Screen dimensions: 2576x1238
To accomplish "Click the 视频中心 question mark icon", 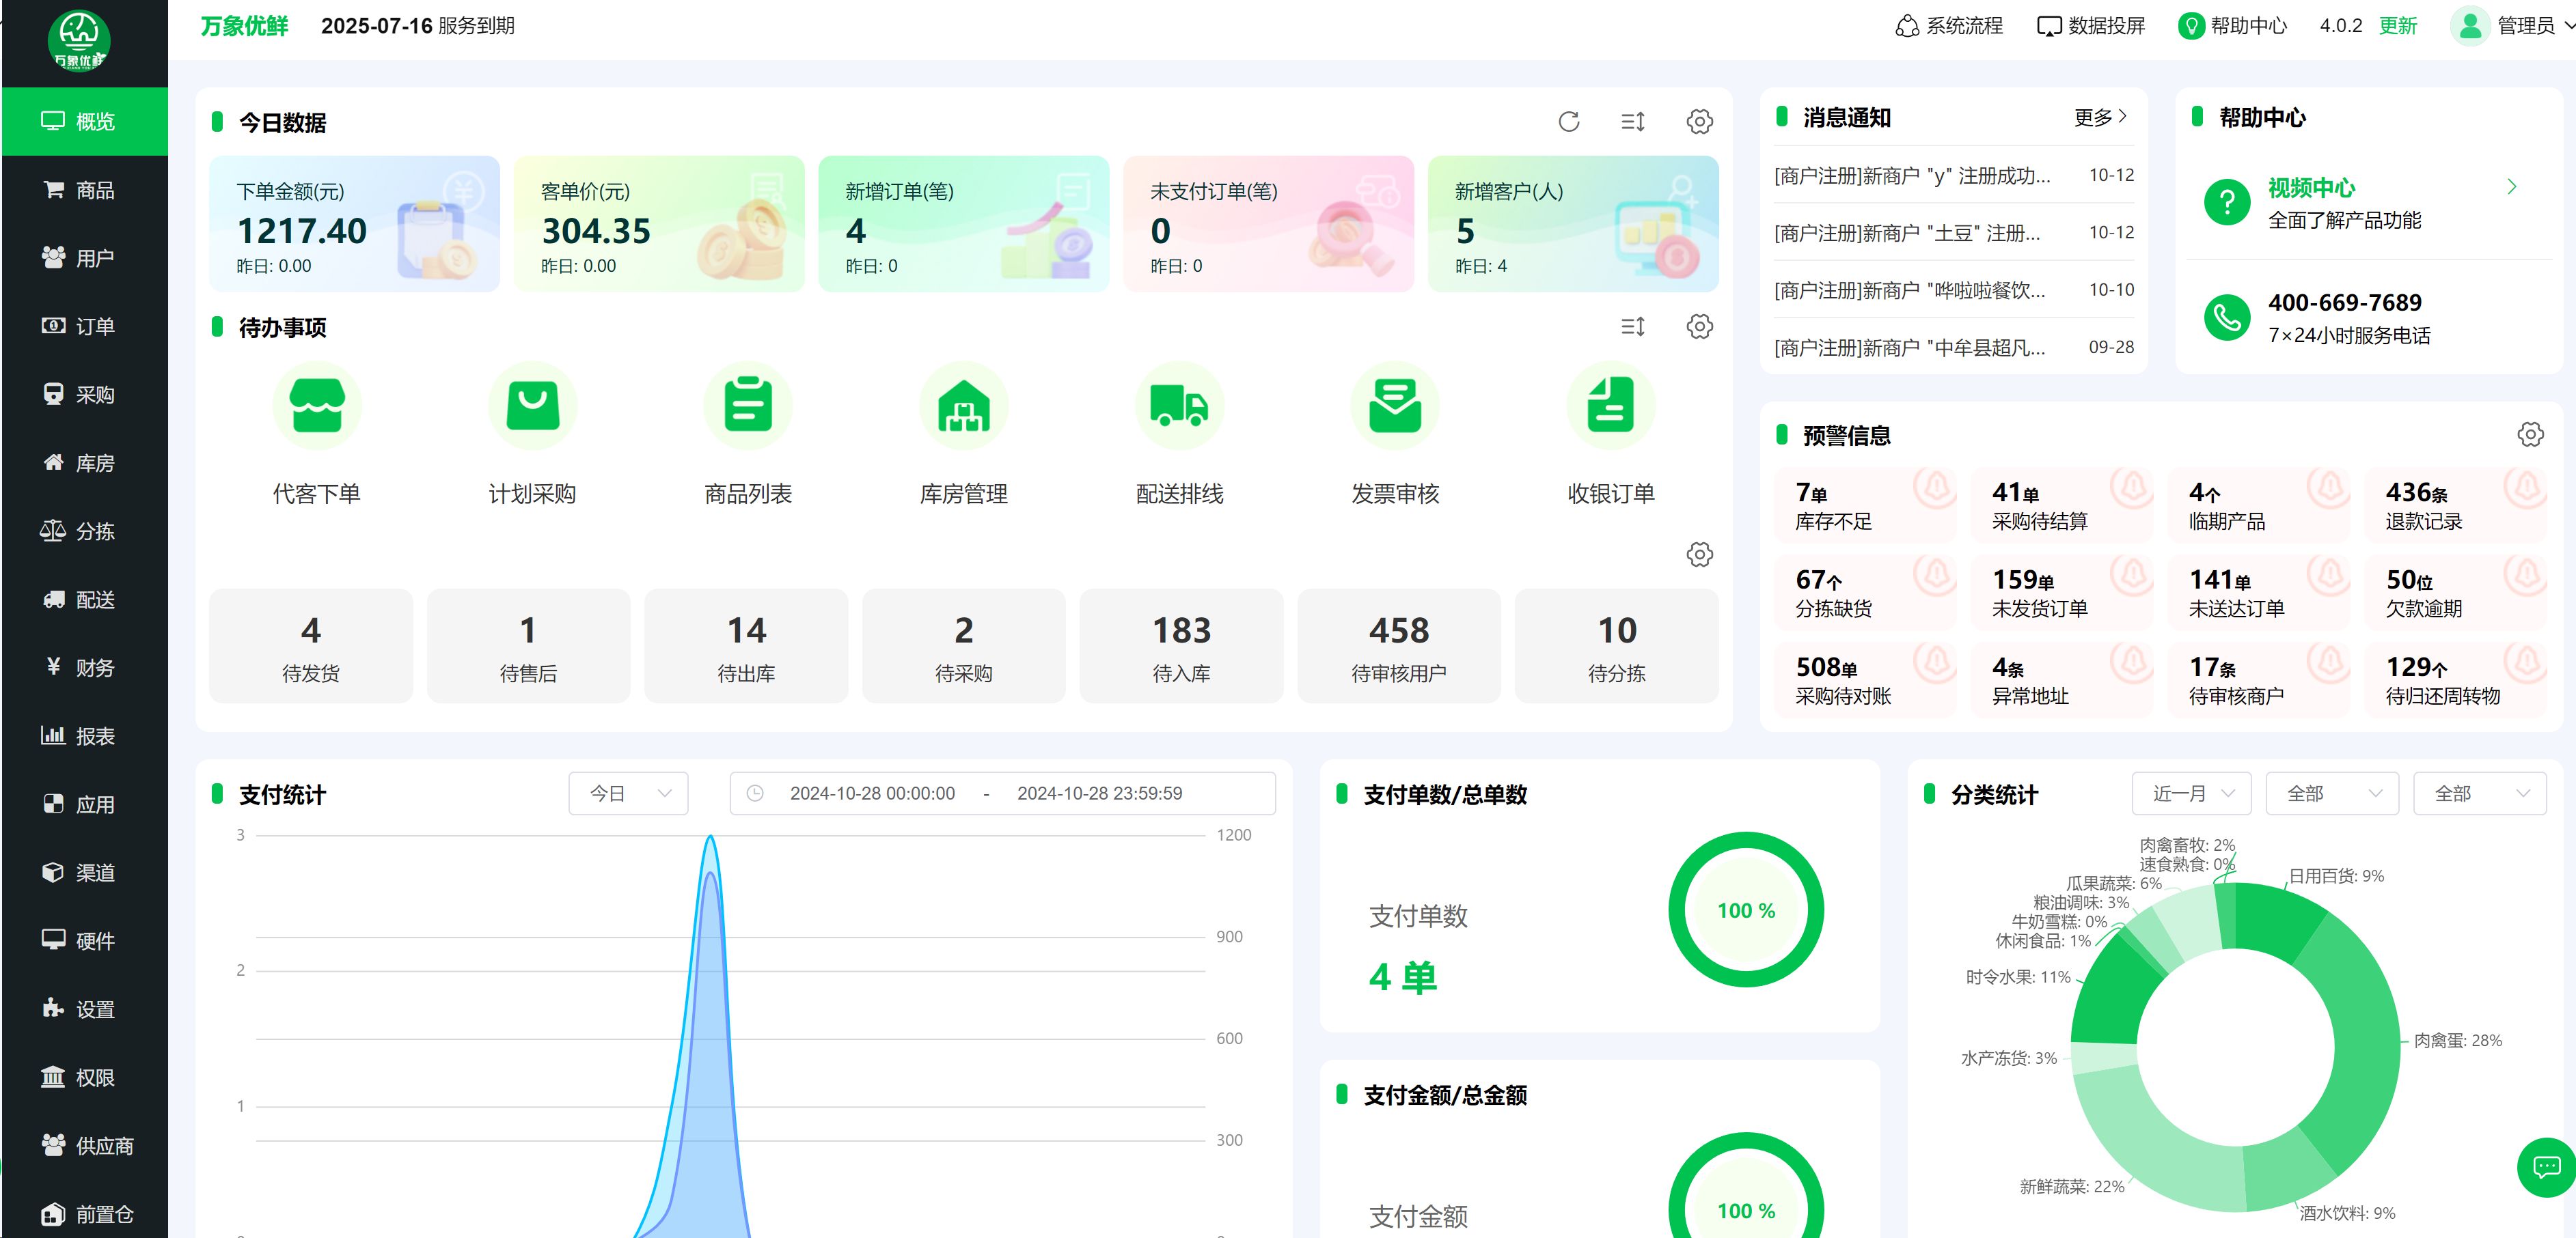I will tap(2226, 203).
